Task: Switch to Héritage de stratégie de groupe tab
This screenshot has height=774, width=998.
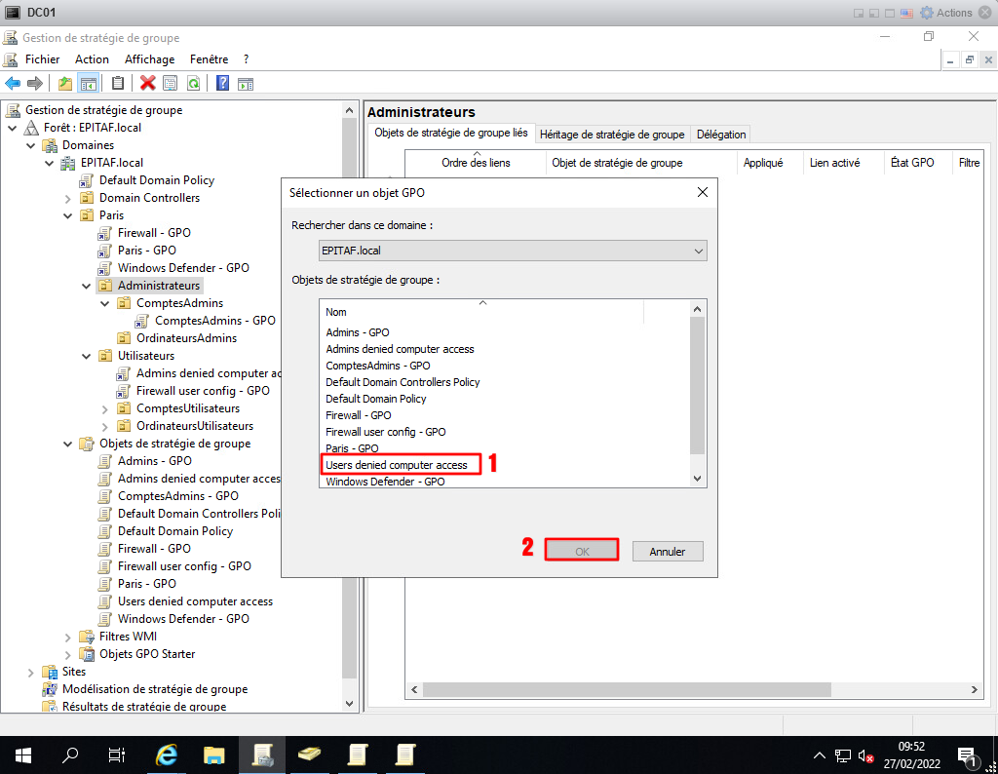Action: [611, 135]
